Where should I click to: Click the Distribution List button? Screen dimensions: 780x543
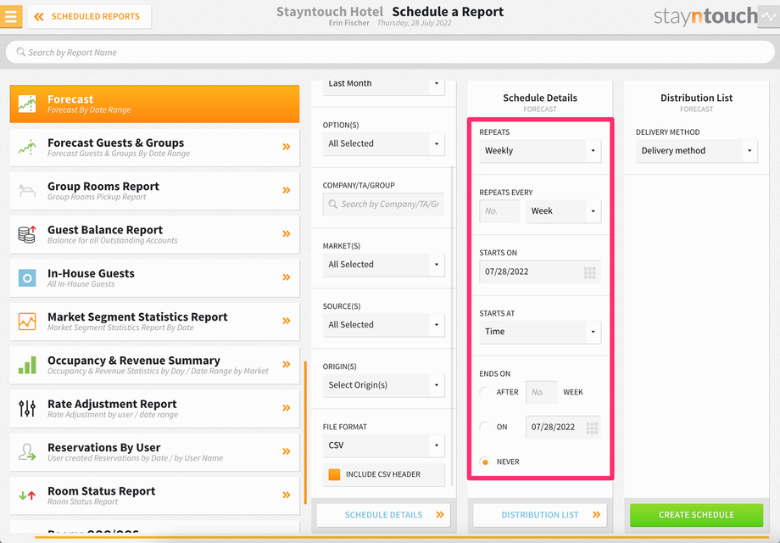click(x=540, y=515)
